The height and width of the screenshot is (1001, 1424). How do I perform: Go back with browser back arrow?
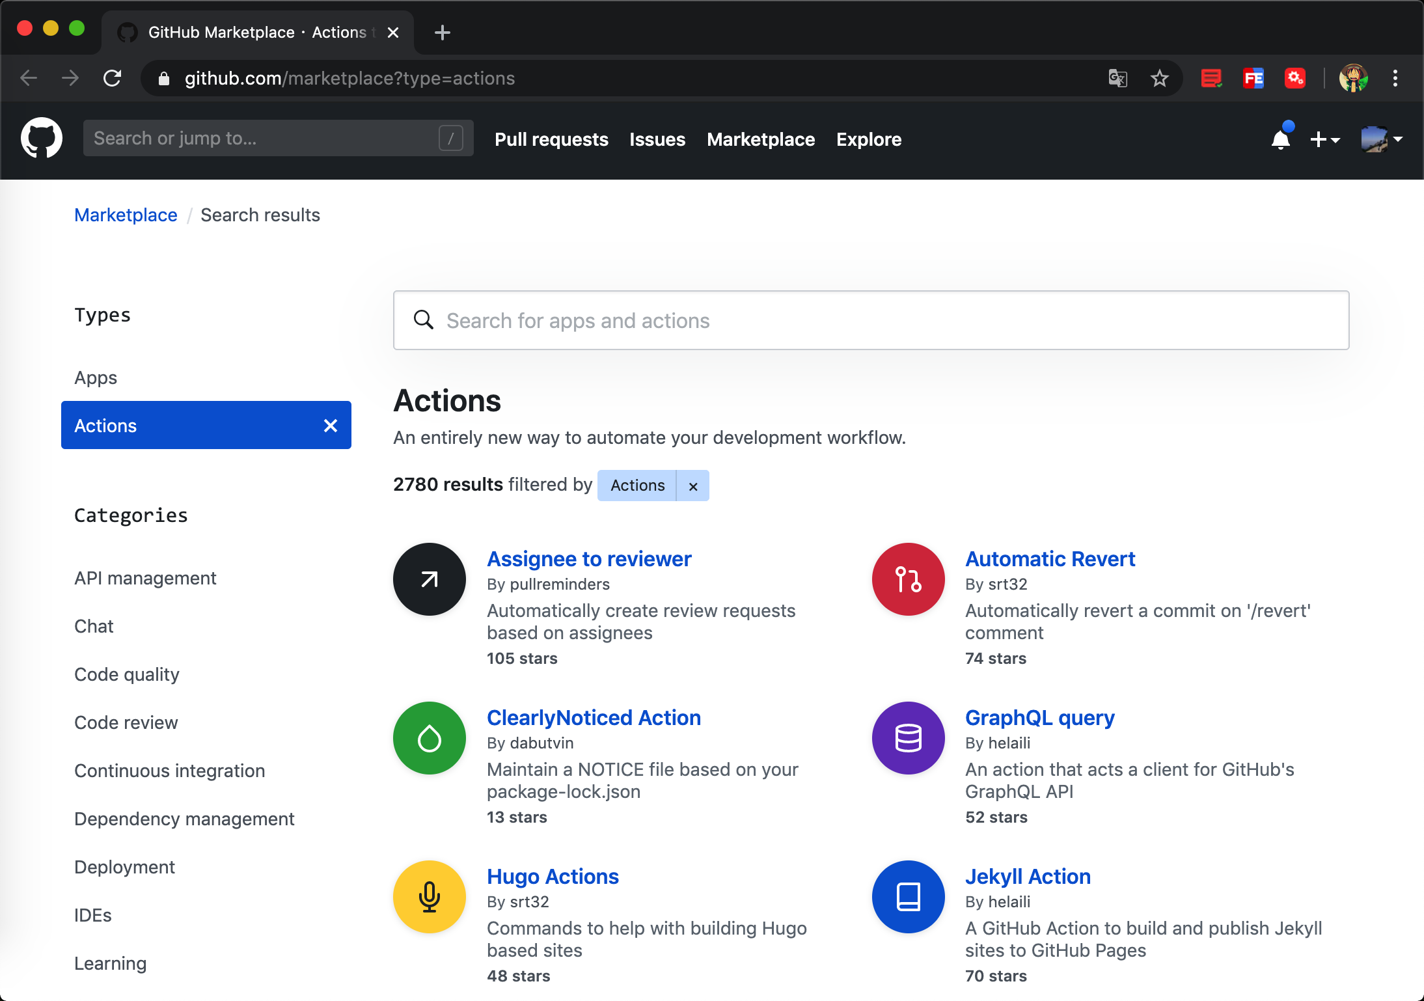click(x=29, y=78)
